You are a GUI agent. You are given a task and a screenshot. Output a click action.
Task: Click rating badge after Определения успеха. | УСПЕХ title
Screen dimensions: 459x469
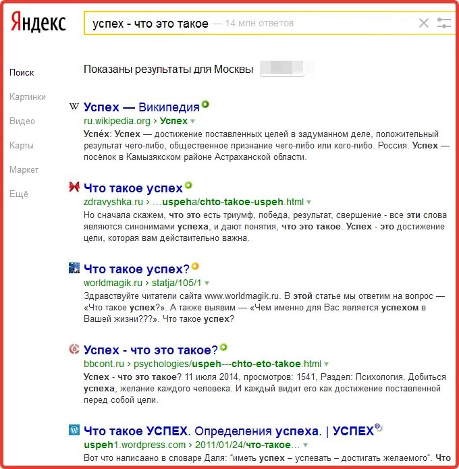[379, 427]
